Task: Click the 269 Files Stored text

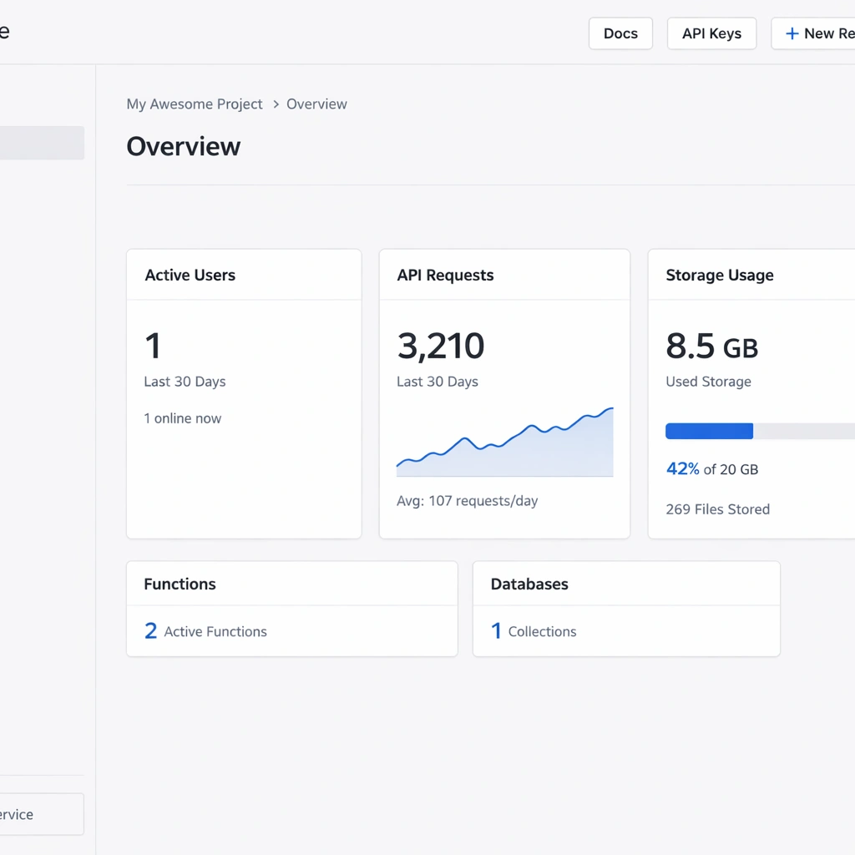Action: pyautogui.click(x=717, y=509)
